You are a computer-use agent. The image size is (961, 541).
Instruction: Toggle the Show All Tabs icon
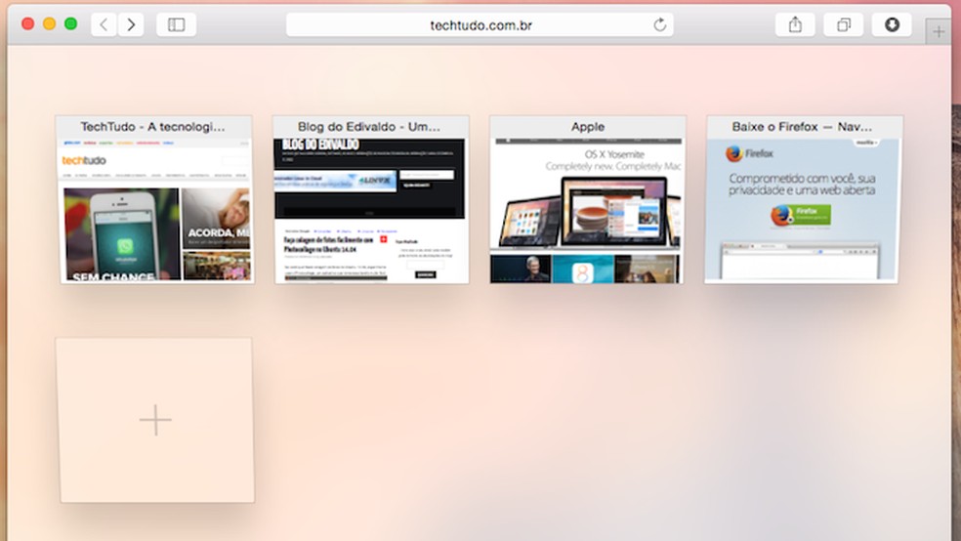pos(844,24)
